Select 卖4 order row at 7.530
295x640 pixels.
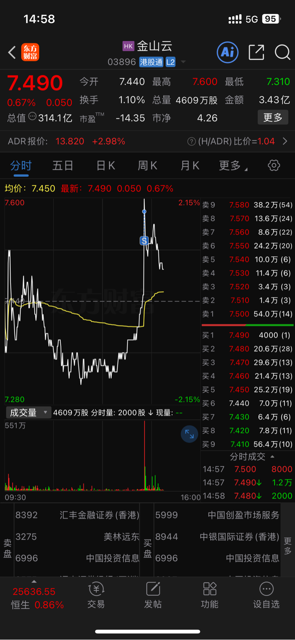(247, 273)
